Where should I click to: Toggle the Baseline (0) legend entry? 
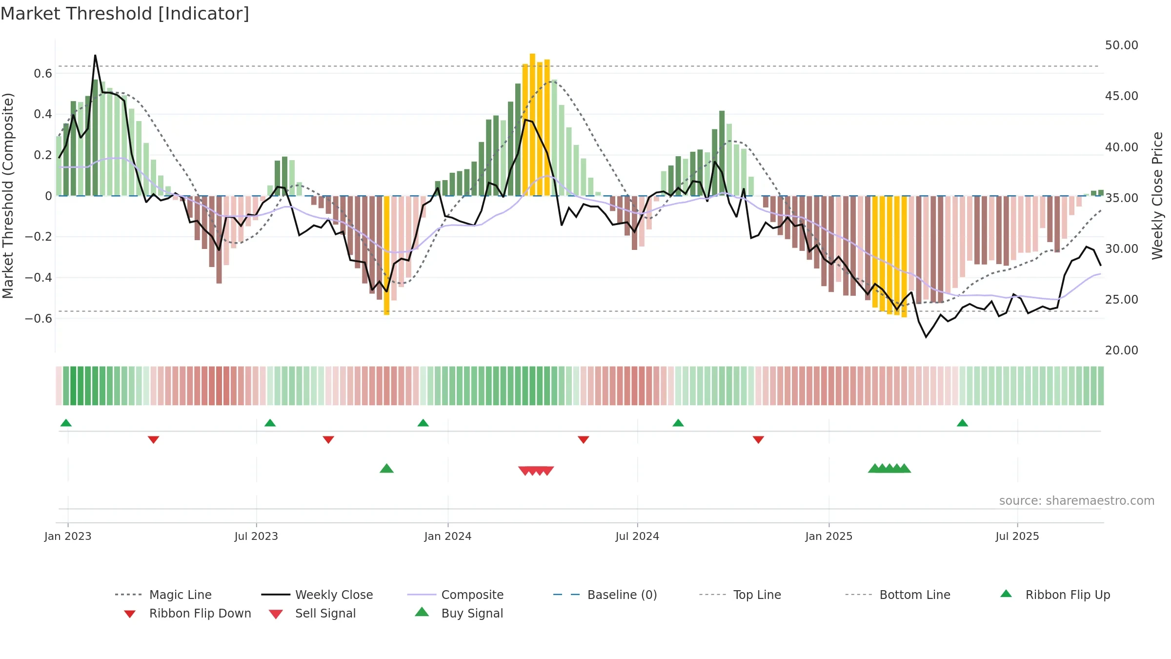(x=605, y=595)
